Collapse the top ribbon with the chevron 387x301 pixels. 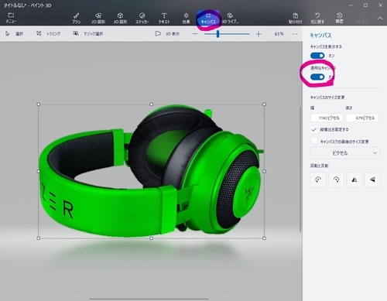coord(380,19)
